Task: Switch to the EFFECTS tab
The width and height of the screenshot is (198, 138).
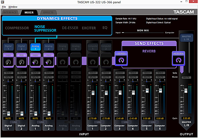Action: coord(49,13)
